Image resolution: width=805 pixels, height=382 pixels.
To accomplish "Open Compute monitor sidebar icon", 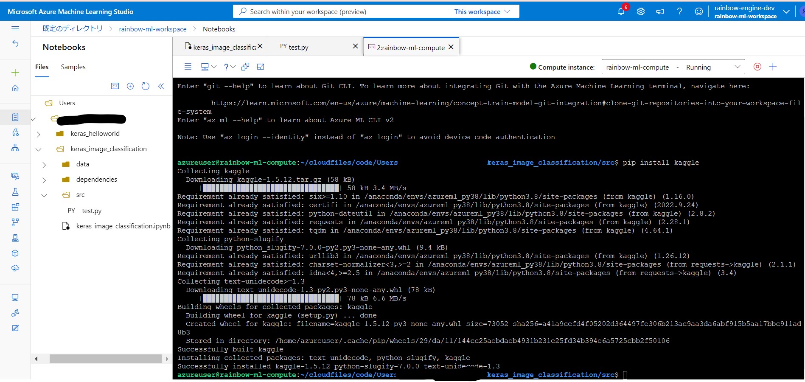I will click(x=15, y=298).
